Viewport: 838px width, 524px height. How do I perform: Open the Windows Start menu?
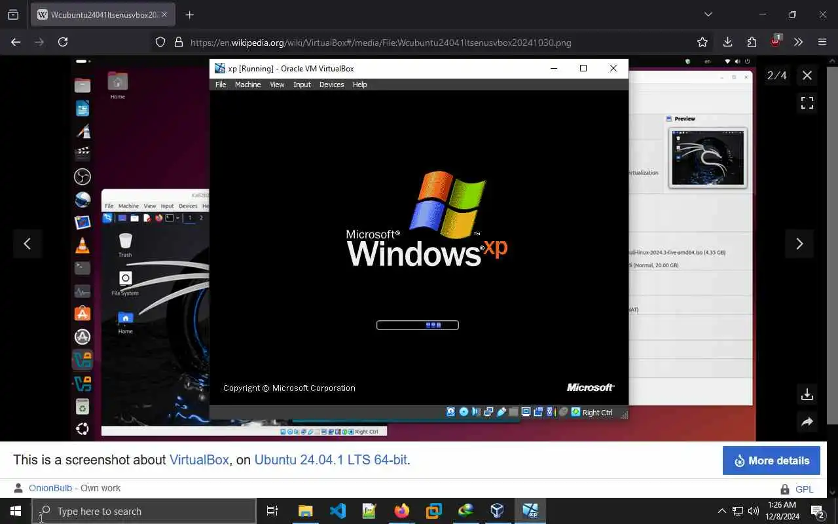(16, 511)
